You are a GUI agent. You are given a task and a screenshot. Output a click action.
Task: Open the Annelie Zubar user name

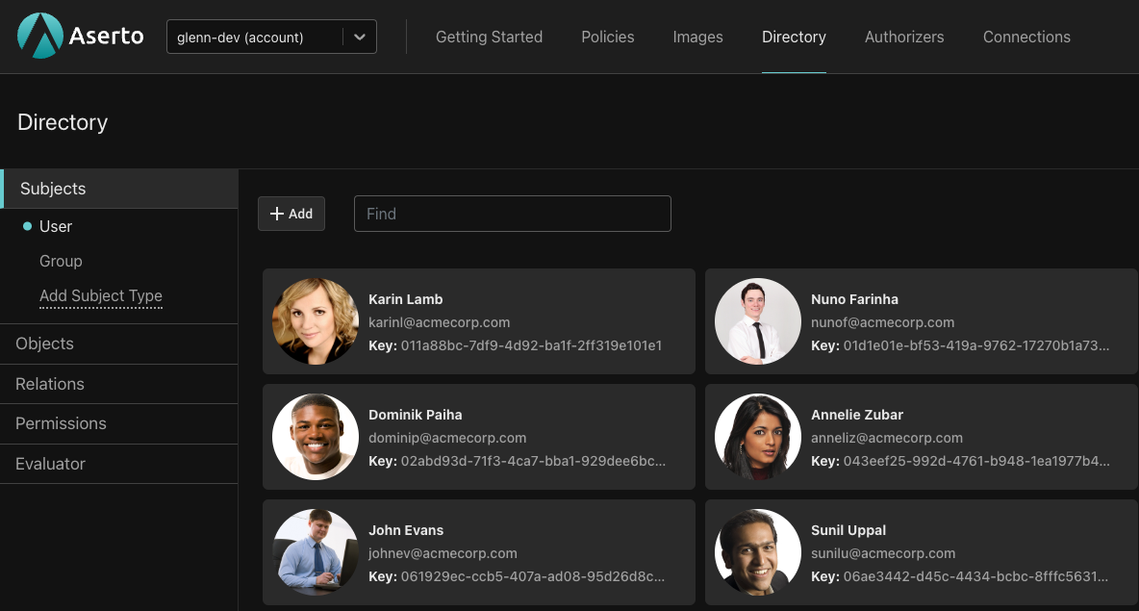(x=857, y=415)
